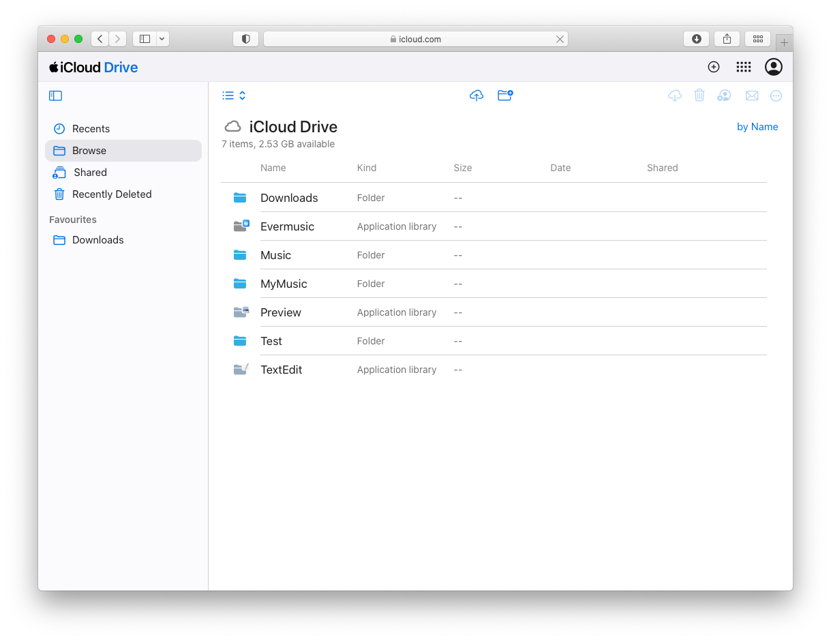Click the by Name sort dropdown
The image size is (831, 641).
click(757, 126)
